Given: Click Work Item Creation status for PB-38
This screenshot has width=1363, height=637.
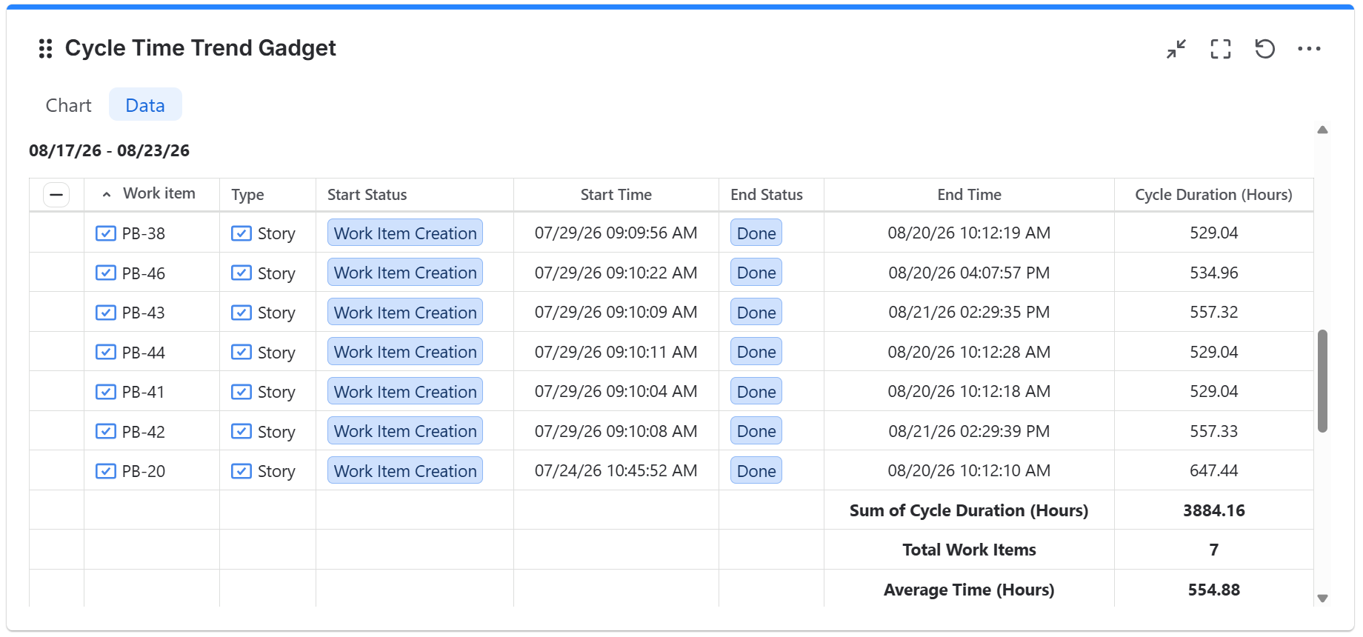Looking at the screenshot, I should (x=405, y=233).
